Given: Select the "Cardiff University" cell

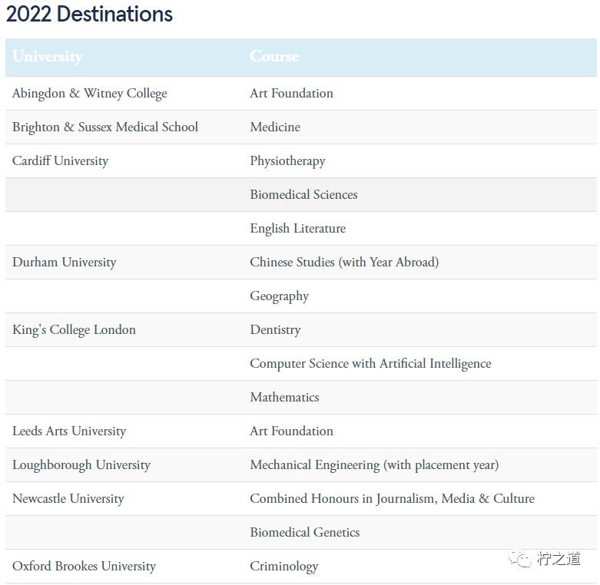Looking at the screenshot, I should click(x=60, y=160).
